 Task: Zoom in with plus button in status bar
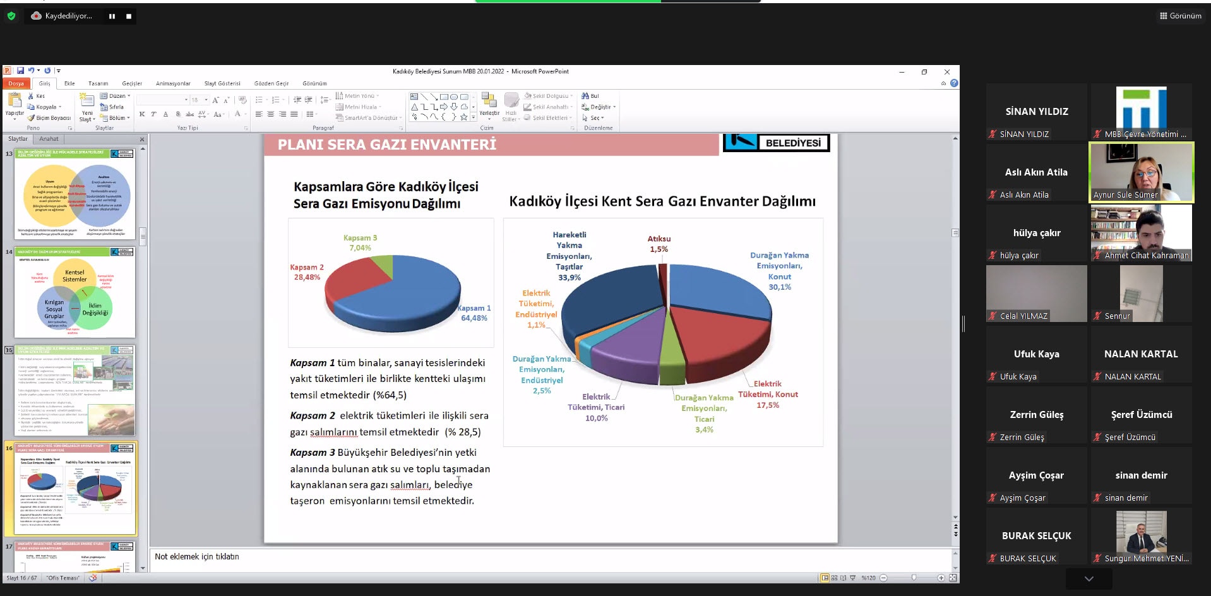point(941,578)
